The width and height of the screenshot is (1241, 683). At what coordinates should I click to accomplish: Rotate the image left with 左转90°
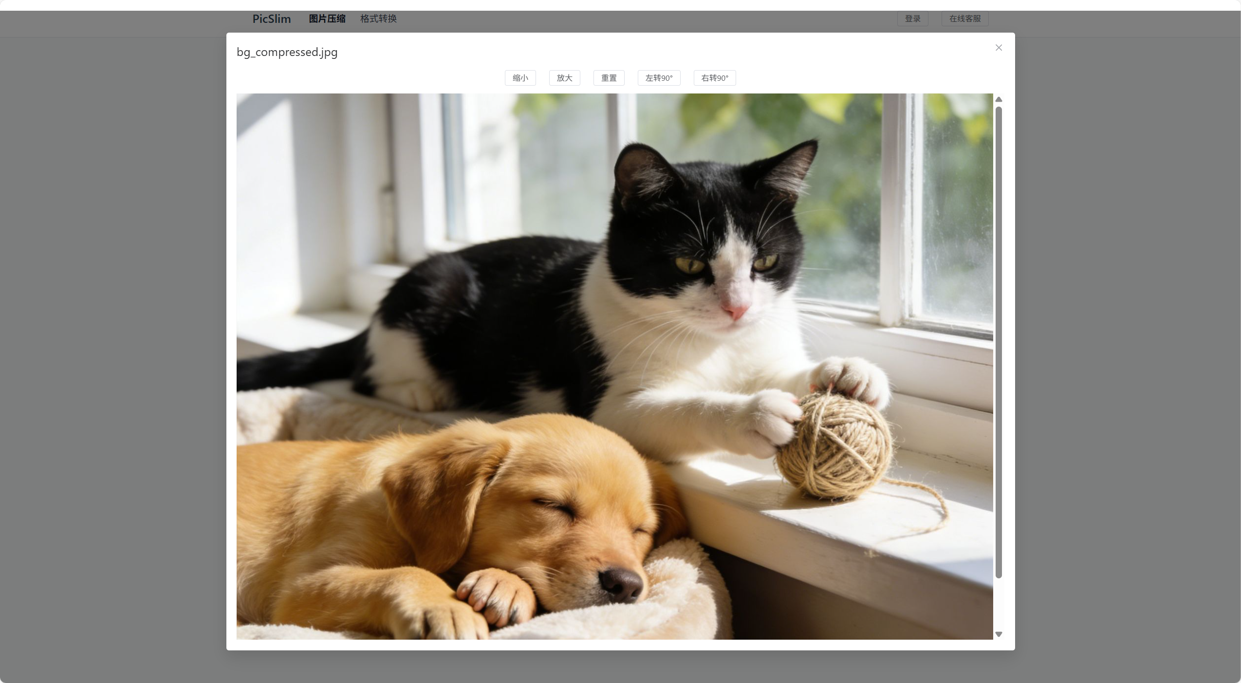click(x=659, y=78)
